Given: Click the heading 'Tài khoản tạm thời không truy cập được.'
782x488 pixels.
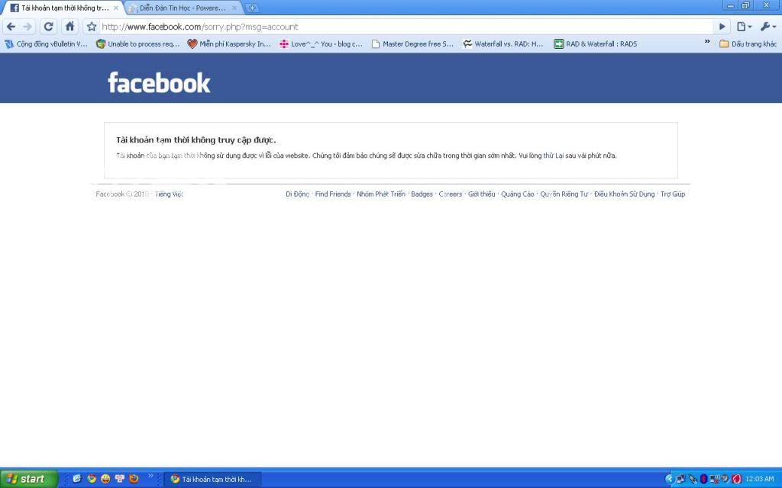Looking at the screenshot, I should pyautogui.click(x=196, y=140).
